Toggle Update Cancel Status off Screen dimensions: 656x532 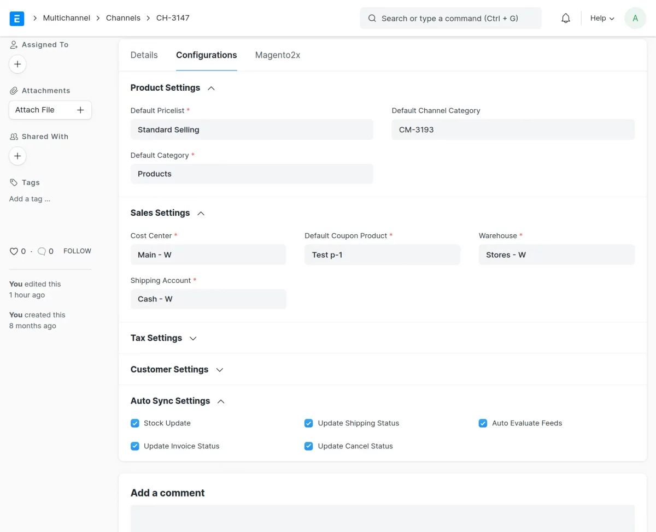tap(308, 446)
